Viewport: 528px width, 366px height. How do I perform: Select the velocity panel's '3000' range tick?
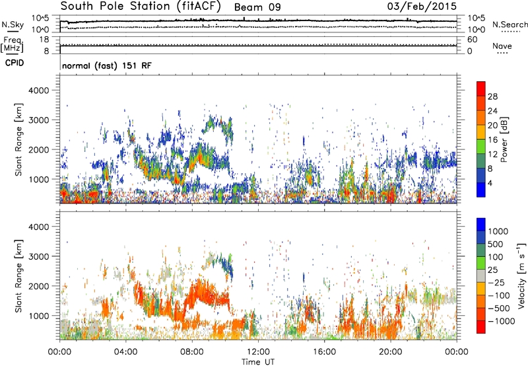point(38,256)
